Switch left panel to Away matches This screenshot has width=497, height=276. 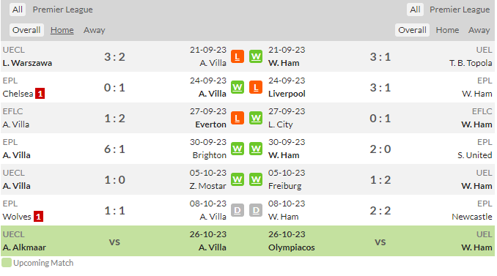click(x=94, y=30)
